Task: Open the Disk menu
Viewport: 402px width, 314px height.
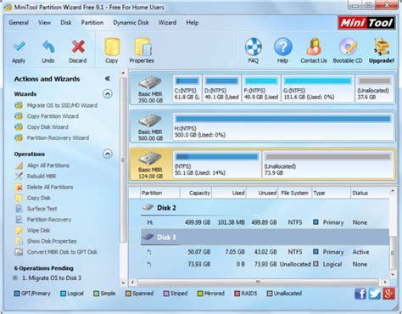Action: tap(66, 23)
